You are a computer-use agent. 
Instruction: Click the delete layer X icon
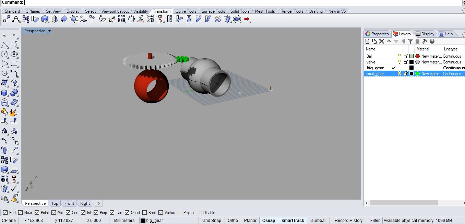pos(381,41)
